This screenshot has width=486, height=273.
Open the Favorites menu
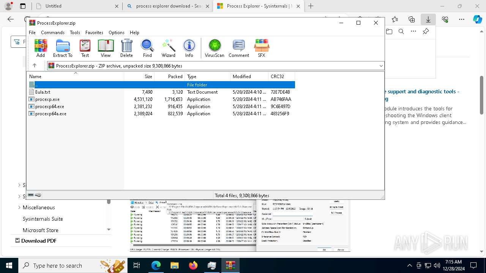pos(94,33)
